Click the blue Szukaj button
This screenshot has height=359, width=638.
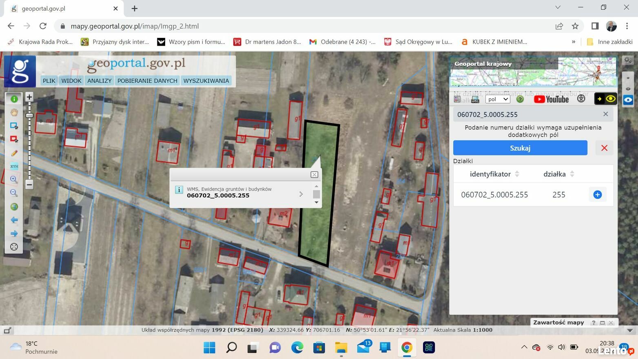[520, 148]
